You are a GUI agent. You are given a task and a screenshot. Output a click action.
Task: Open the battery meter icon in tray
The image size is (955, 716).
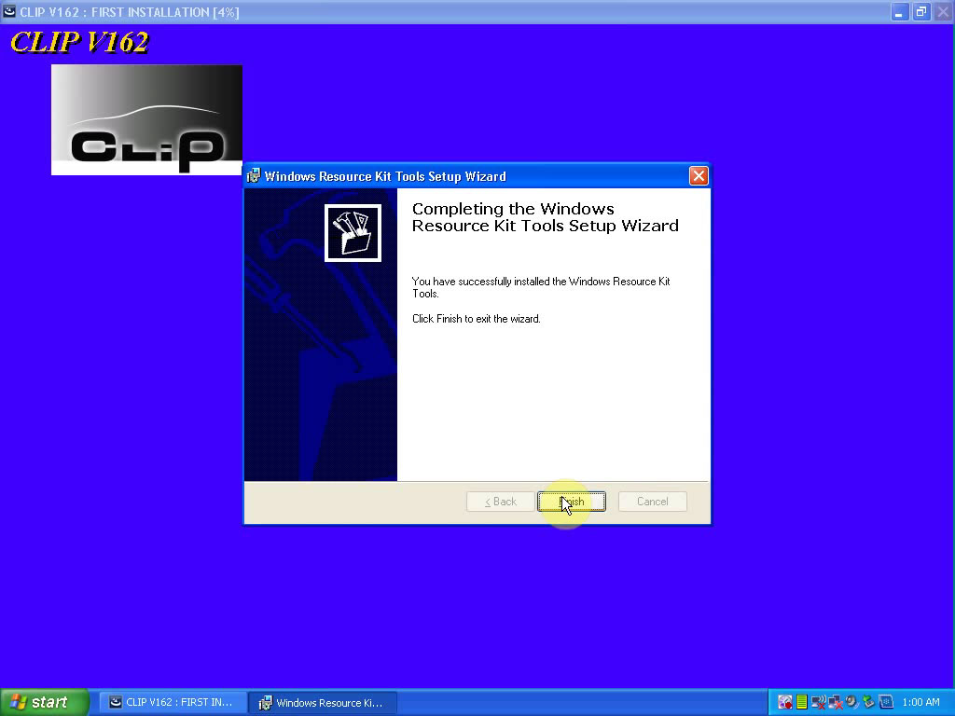(801, 702)
